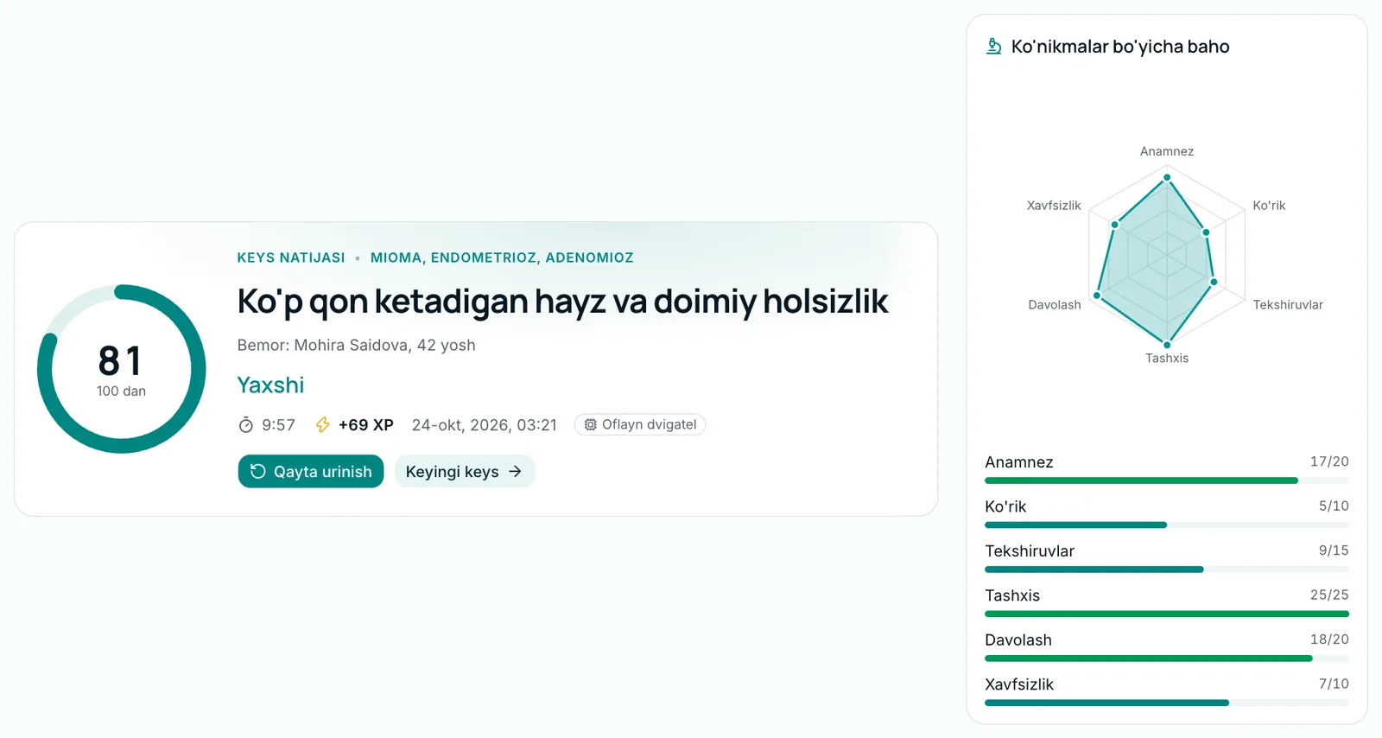Click the date 24-okt, 2026, 03:21
Screen dimensions: 1382x738
(485, 424)
